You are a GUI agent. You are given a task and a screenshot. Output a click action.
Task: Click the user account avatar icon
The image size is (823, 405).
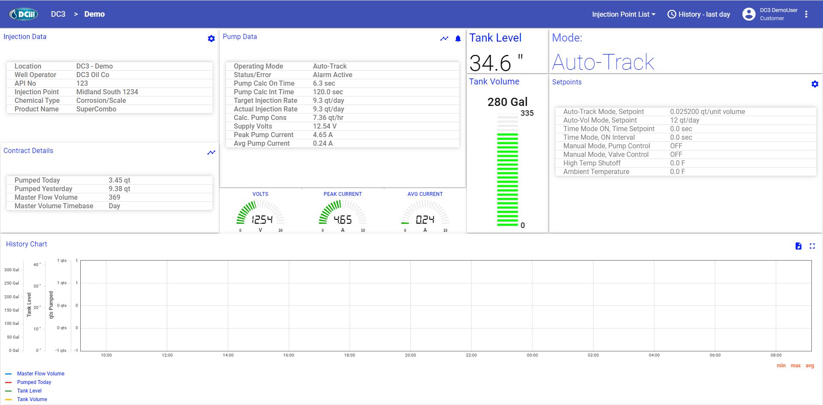click(749, 14)
